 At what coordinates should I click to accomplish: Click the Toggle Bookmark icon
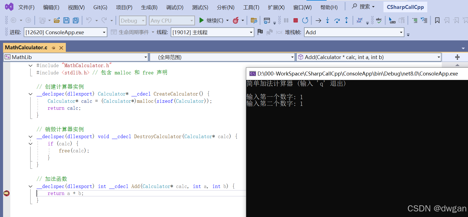point(437,20)
